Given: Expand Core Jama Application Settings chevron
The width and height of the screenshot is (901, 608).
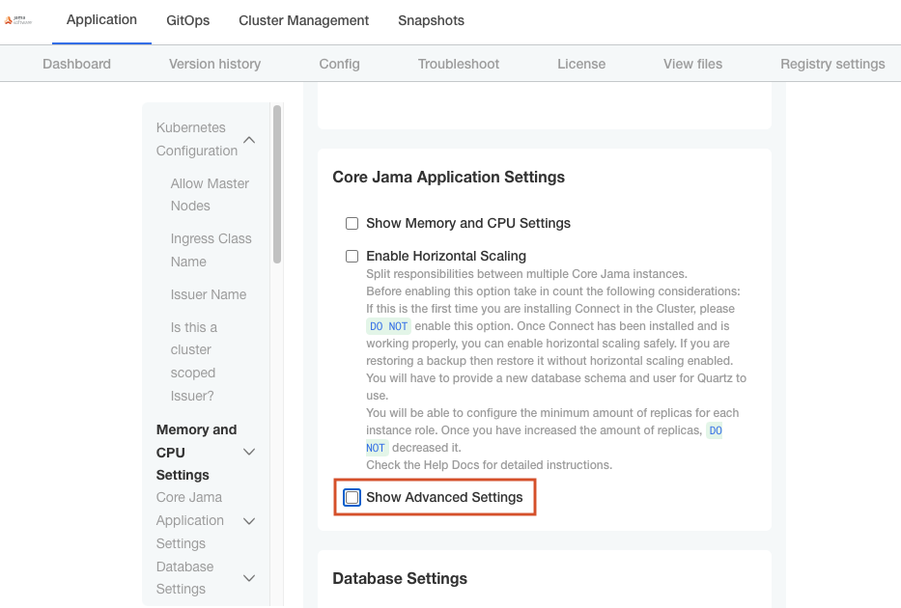Looking at the screenshot, I should (x=249, y=521).
